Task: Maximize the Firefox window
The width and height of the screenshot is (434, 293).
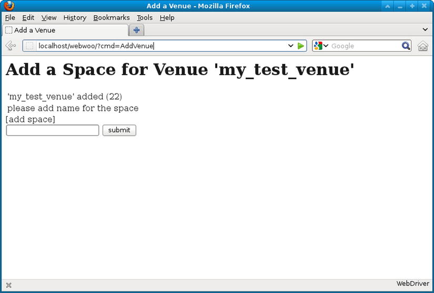Action: pos(412,6)
